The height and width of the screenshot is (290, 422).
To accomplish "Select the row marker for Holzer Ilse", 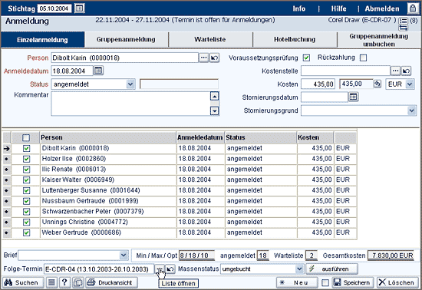I will click(6, 159).
